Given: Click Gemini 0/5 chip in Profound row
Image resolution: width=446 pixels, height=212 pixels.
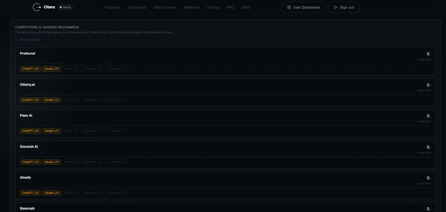Looking at the screenshot, I should click(71, 69).
